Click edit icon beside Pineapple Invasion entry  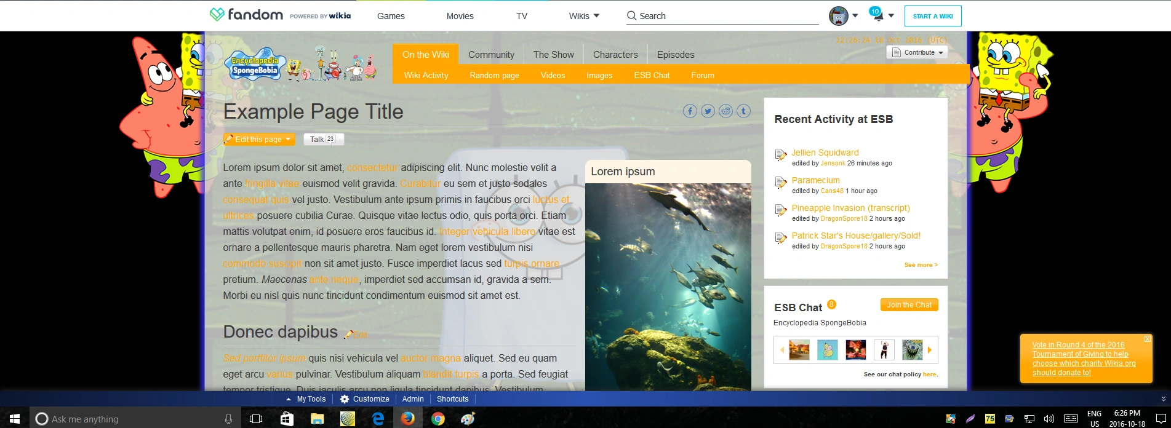[x=781, y=210]
